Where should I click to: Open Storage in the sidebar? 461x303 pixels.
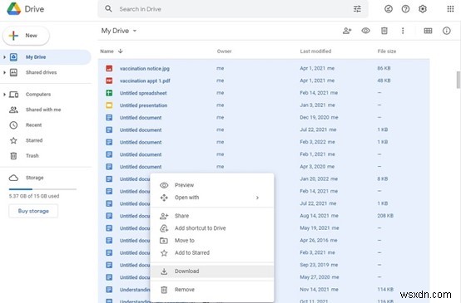(x=34, y=178)
